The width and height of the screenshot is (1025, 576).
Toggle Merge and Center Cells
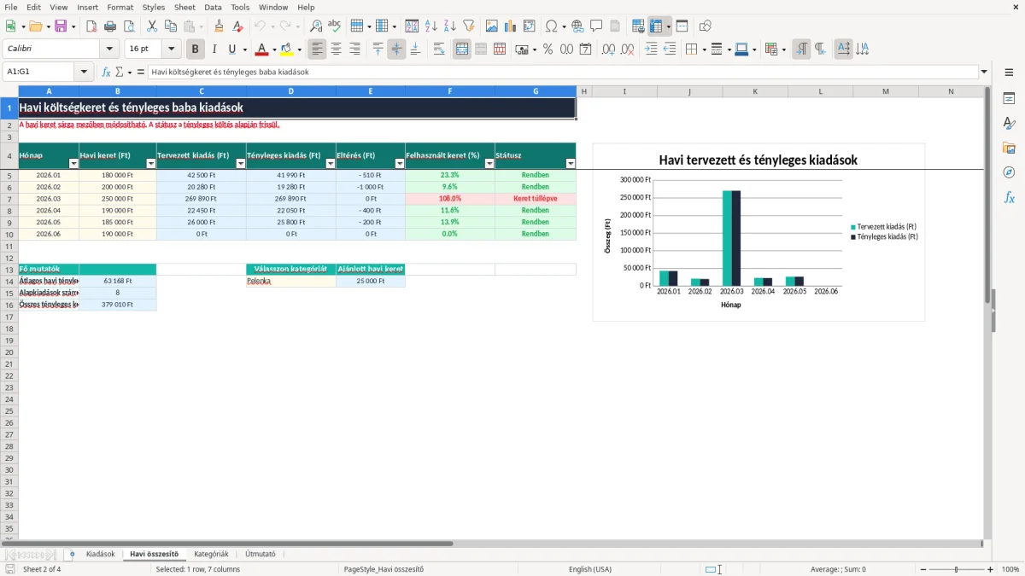pyautogui.click(x=462, y=49)
